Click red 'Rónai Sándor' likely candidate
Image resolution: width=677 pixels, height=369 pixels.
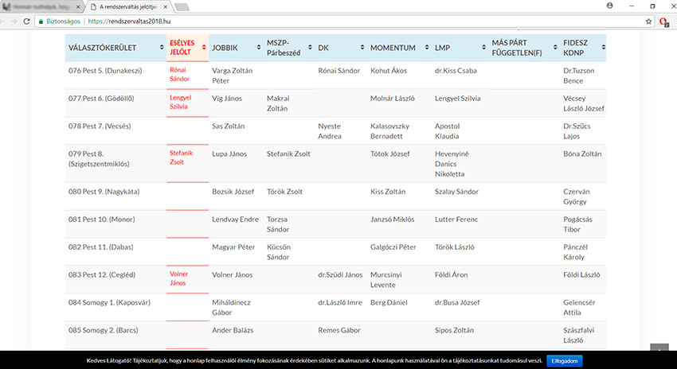point(180,74)
